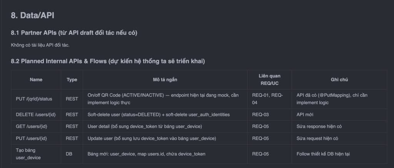Click the 'Mô tả ngắn' column header
394x168 pixels.
coord(165,80)
